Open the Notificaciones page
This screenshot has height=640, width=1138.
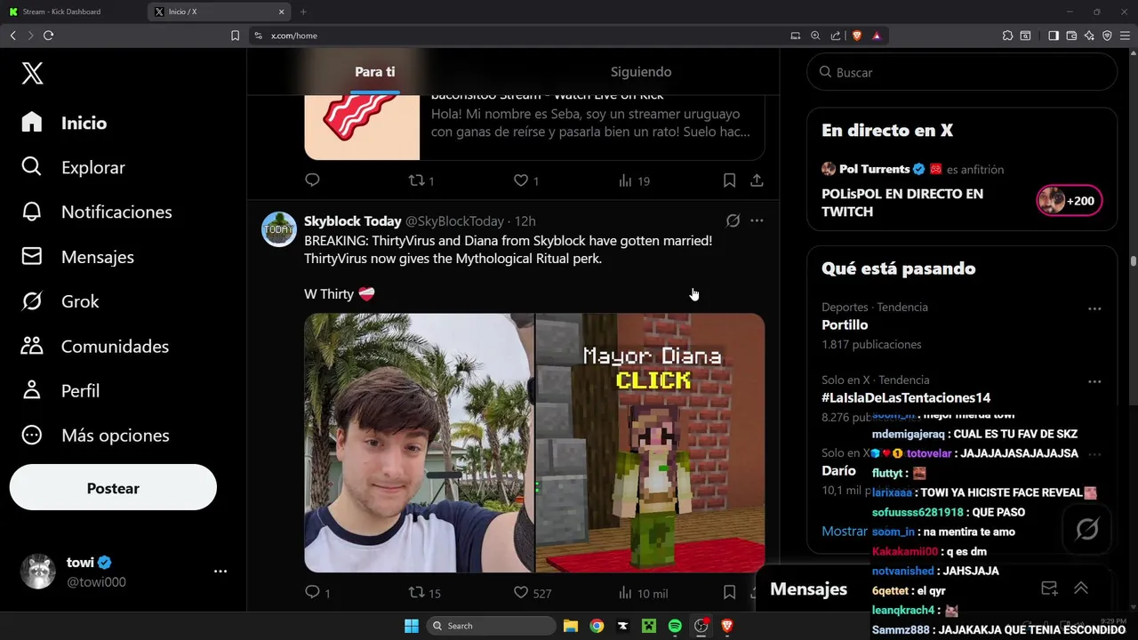click(x=97, y=212)
